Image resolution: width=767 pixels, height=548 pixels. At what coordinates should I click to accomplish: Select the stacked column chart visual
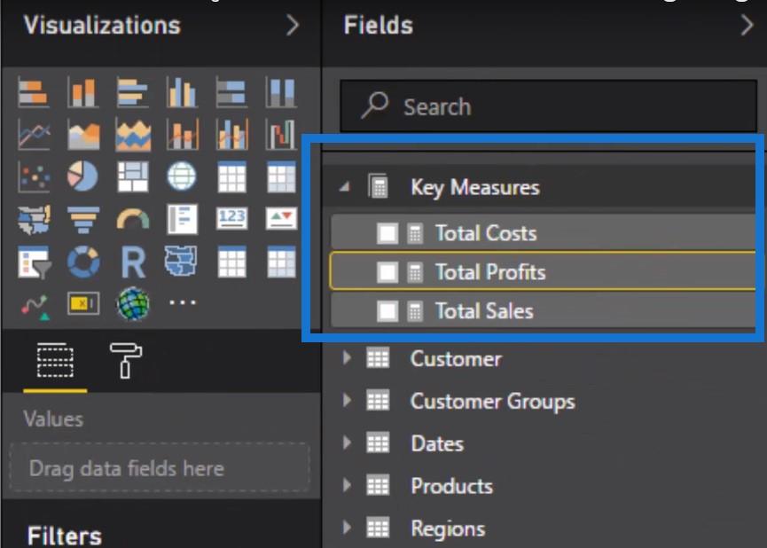coord(83,92)
